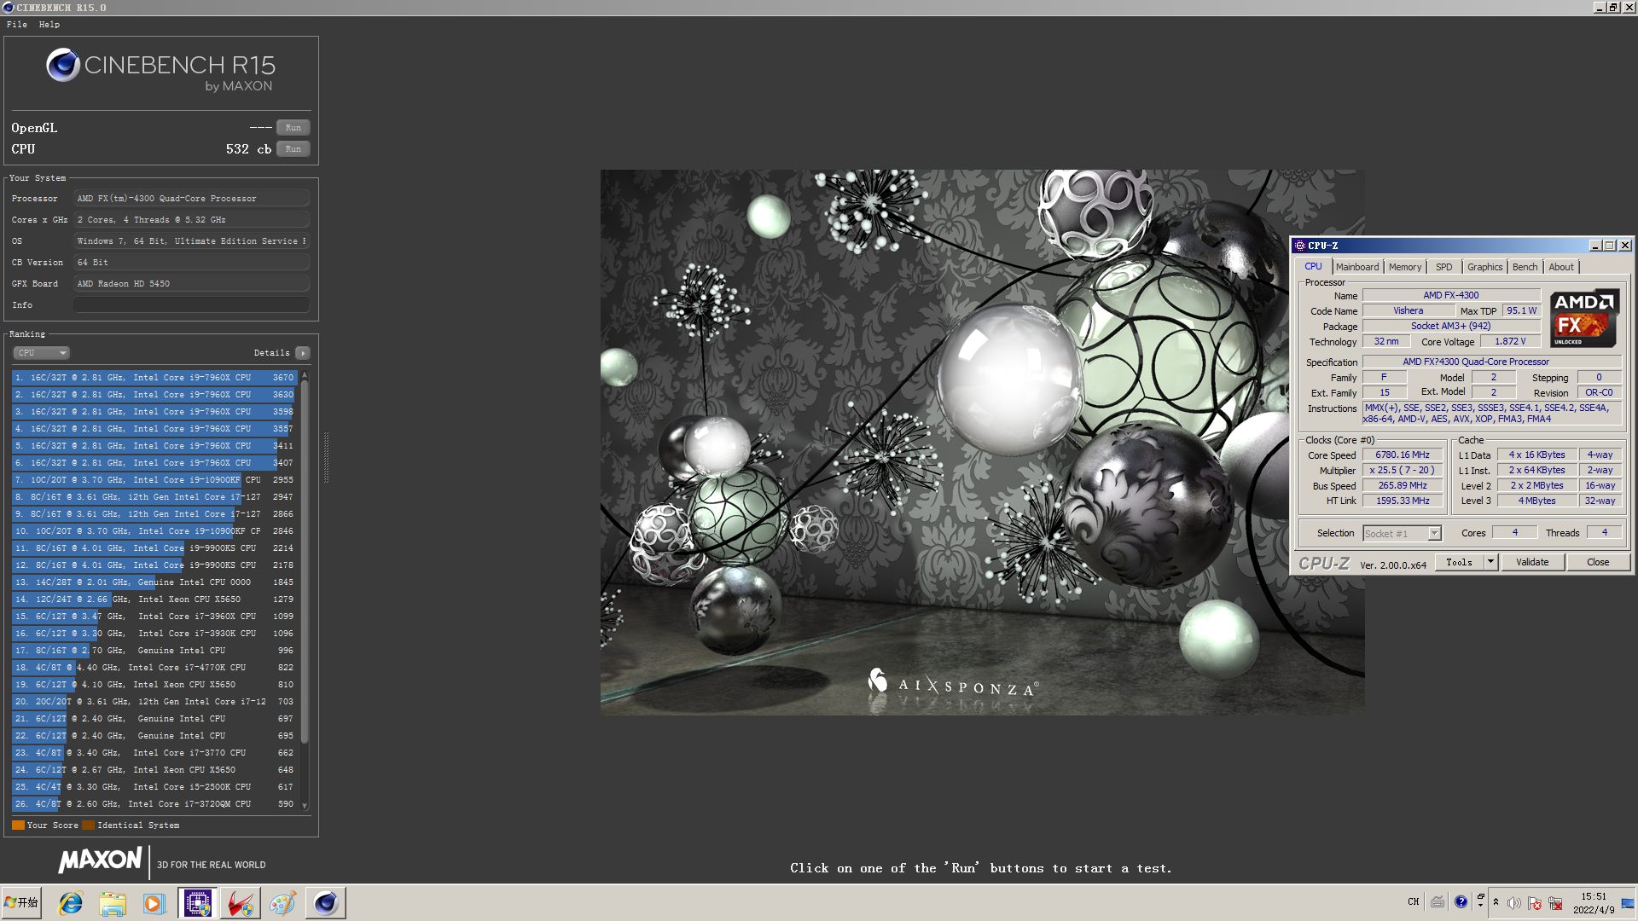
Task: Click the CH input language indicator
Action: 1414,902
